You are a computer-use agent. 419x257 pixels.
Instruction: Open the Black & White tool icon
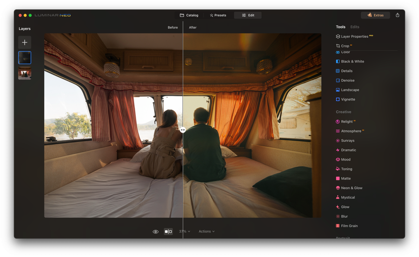(338, 61)
